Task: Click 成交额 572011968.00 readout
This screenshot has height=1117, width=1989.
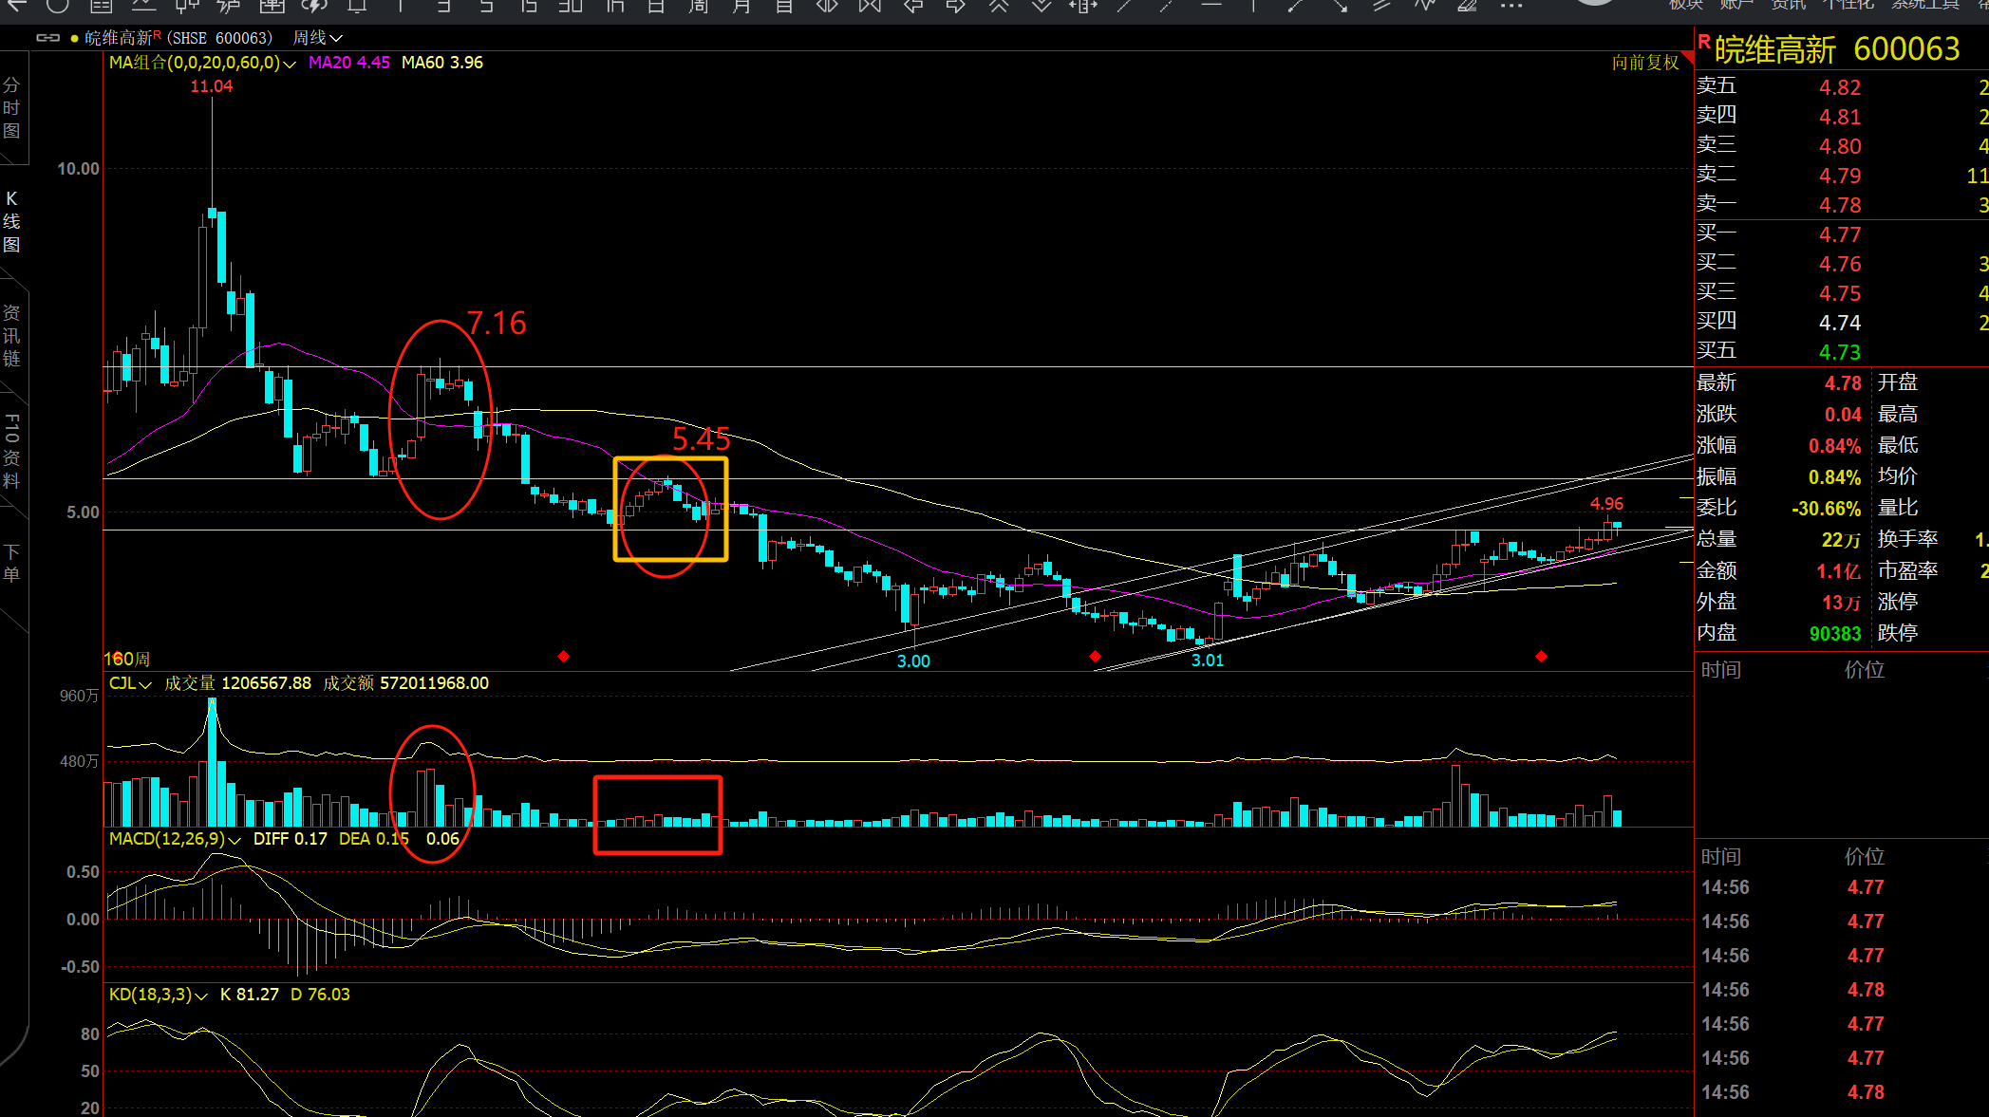Action: [405, 683]
